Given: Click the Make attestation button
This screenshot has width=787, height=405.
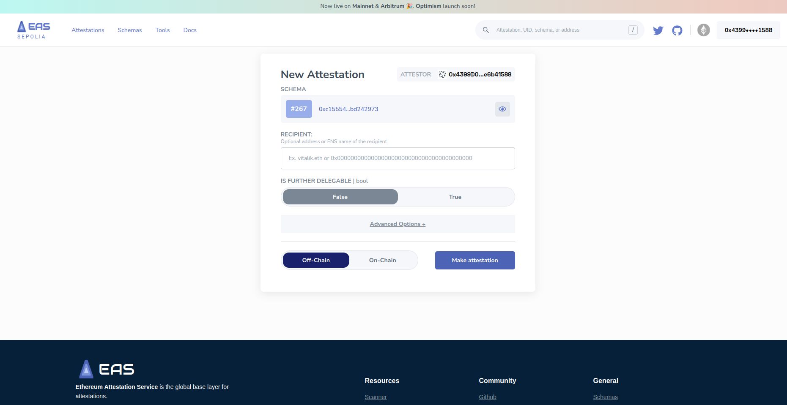Looking at the screenshot, I should (x=475, y=260).
